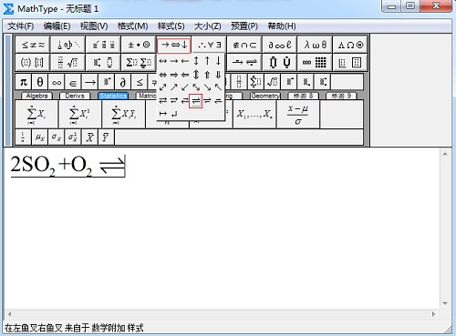Screen dimensions: 456x336
Task: Open the set theory palette (∉∩⊂)
Action: (244, 45)
